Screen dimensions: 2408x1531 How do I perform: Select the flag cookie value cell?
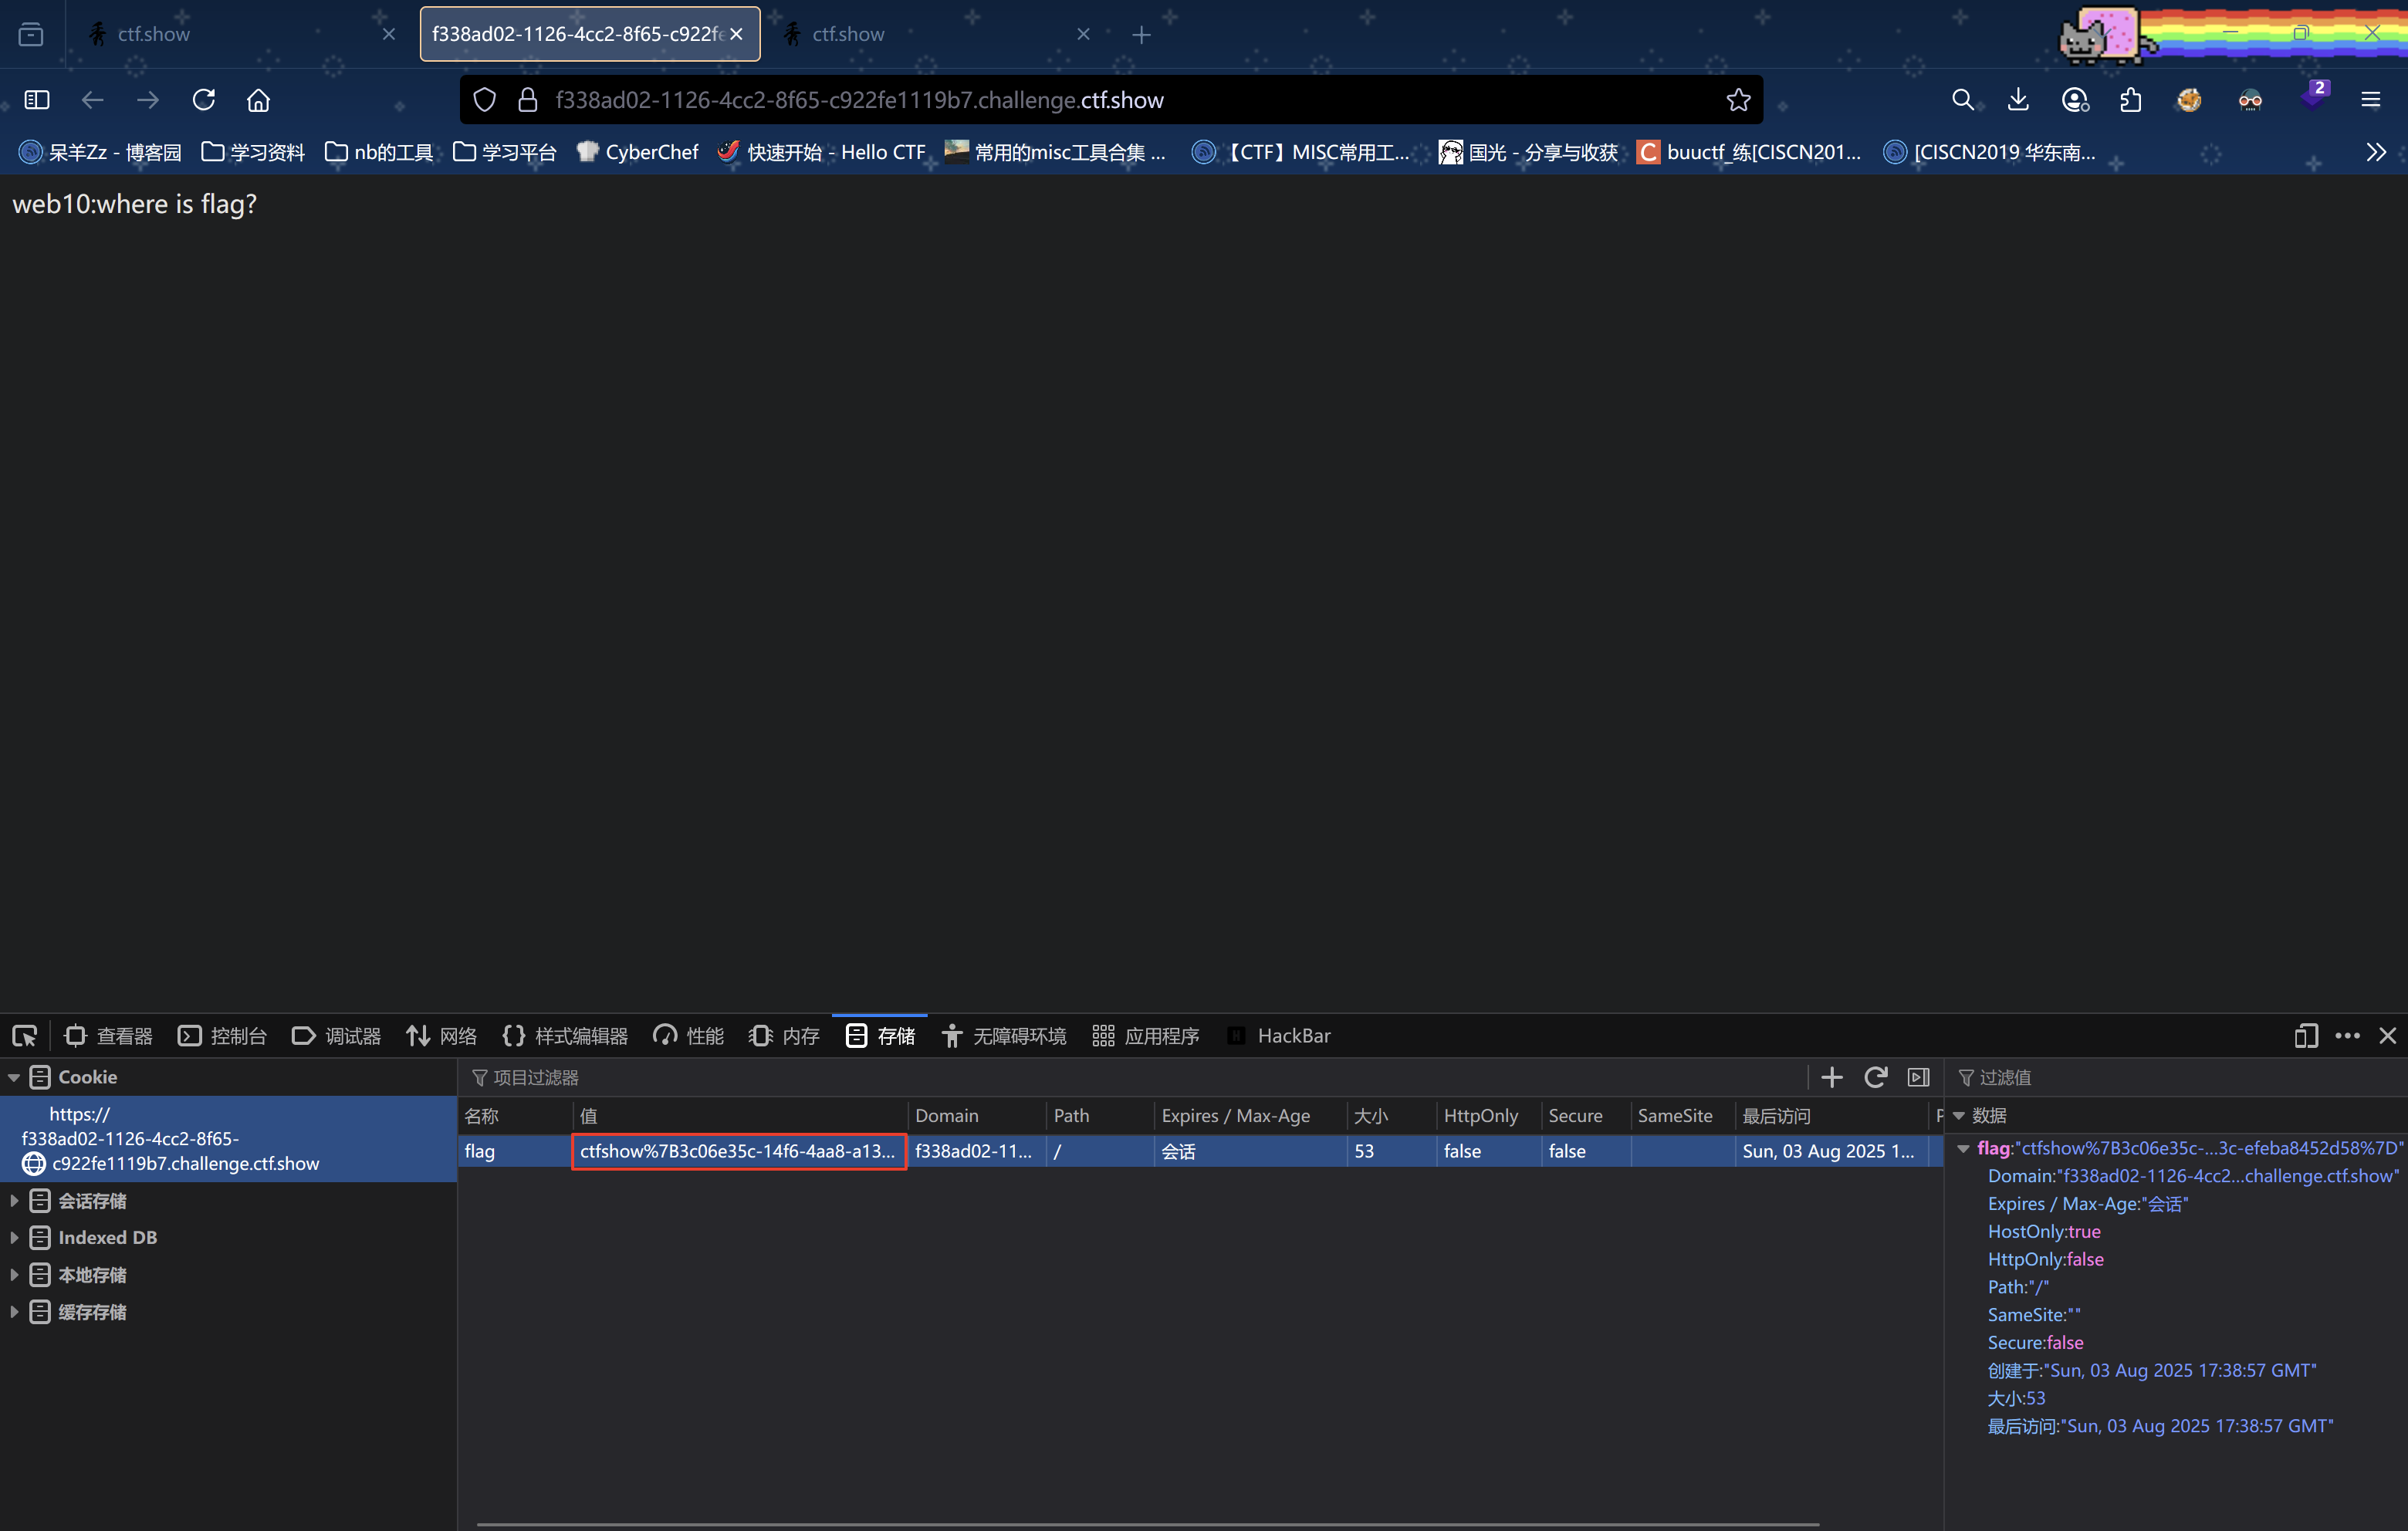pyautogui.click(x=738, y=1151)
